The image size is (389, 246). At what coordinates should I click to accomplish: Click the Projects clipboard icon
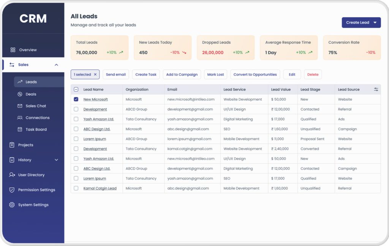[x=12, y=145]
